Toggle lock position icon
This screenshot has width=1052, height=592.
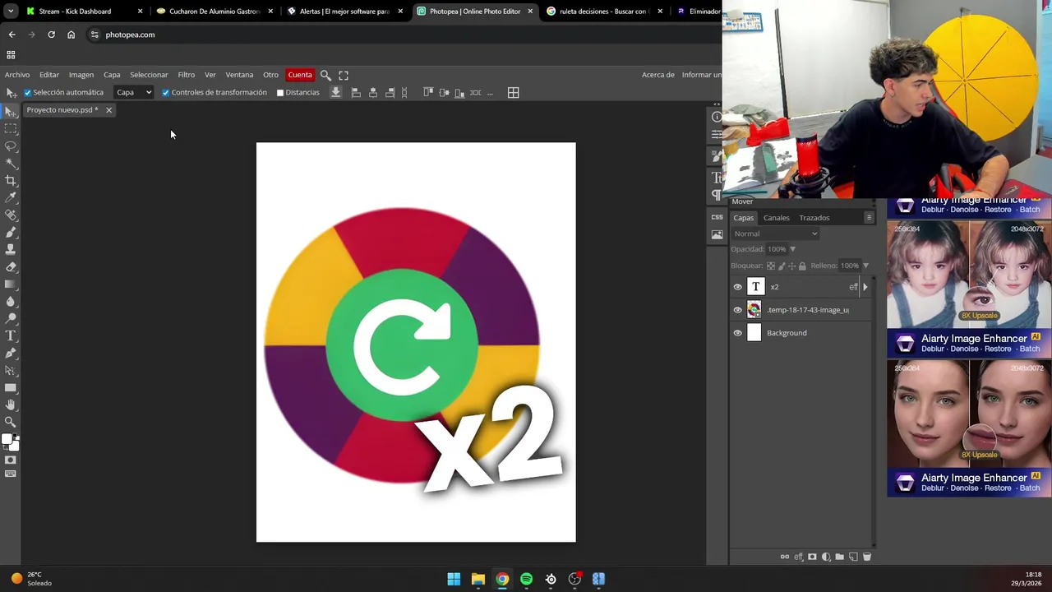point(791,266)
